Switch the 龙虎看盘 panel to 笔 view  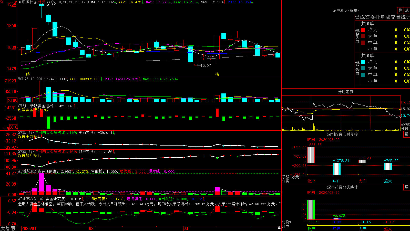[x=407, y=10]
